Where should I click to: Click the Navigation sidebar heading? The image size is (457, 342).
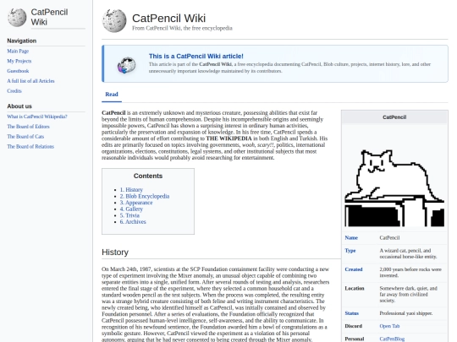[22, 41]
